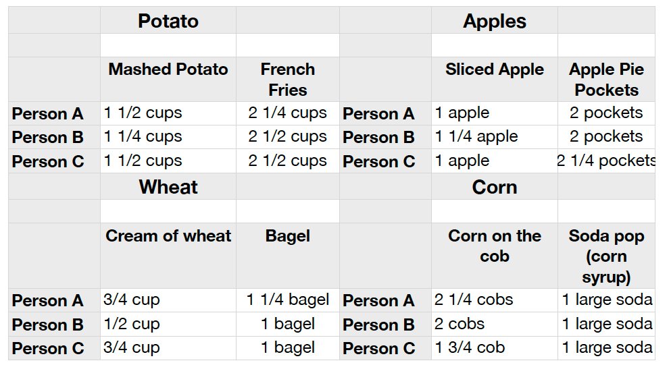Select the Potato header cell
This screenshot has width=669, height=367.
point(168,20)
